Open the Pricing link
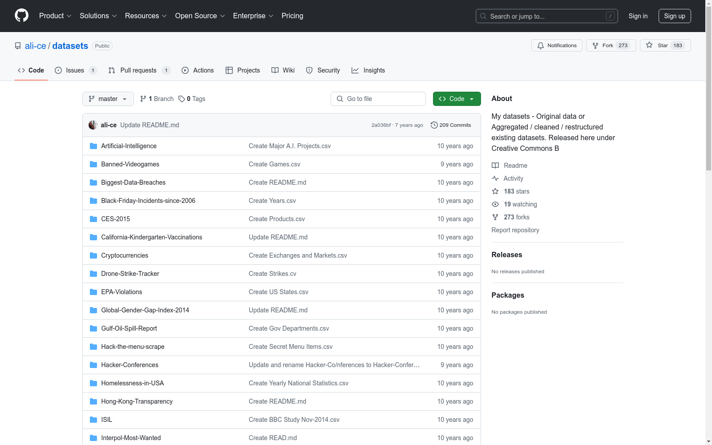This screenshot has width=712, height=445. click(x=292, y=16)
